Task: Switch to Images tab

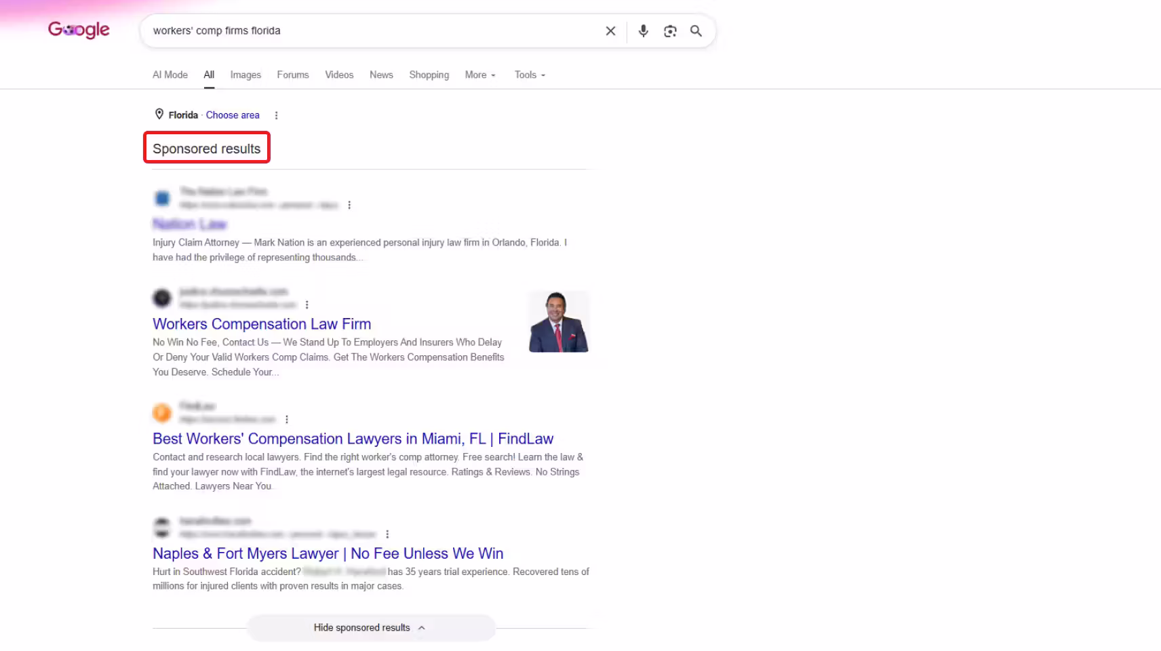Action: pos(245,75)
